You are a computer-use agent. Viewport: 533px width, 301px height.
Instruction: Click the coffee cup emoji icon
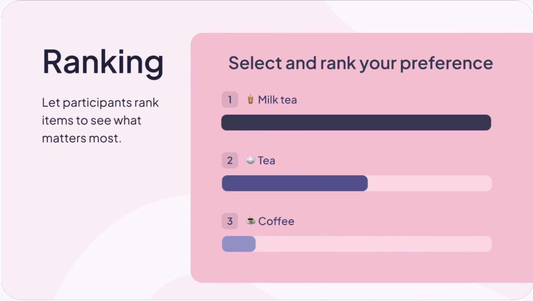point(251,221)
